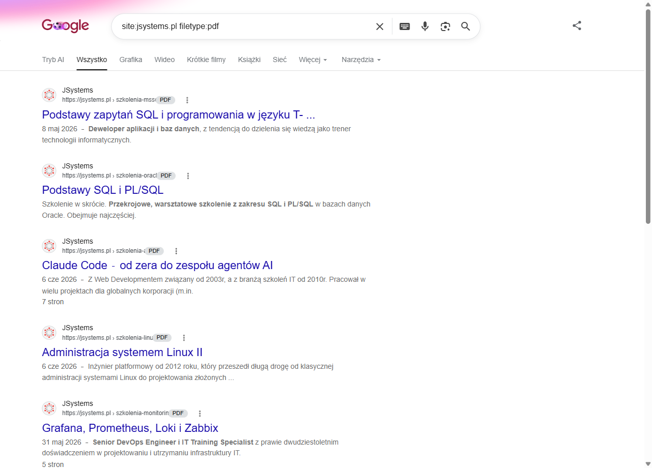Open the Narzędzia tools dropdown
The width and height of the screenshot is (652, 468).
pos(361,60)
